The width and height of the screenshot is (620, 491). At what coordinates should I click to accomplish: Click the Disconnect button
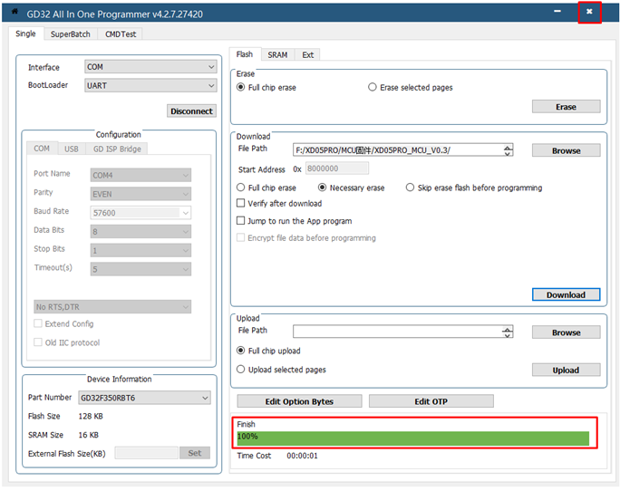pos(191,111)
